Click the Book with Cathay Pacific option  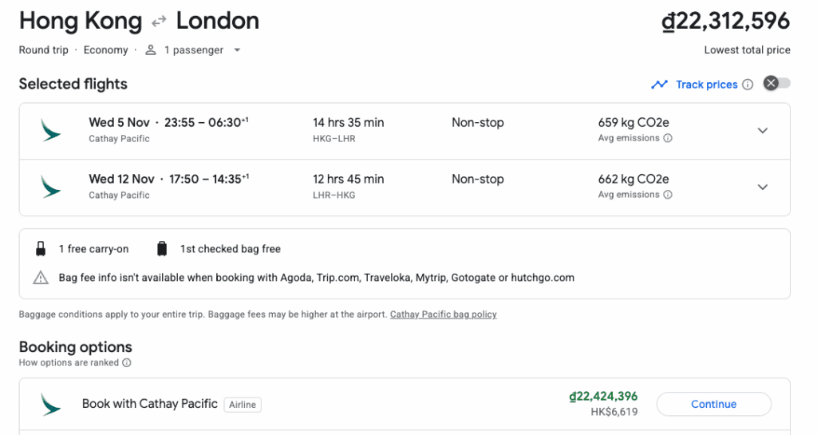click(150, 404)
